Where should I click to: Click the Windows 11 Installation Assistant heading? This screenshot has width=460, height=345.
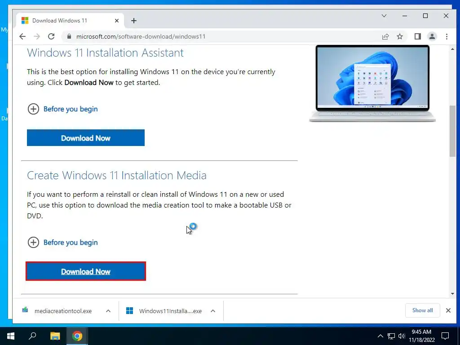[105, 53]
